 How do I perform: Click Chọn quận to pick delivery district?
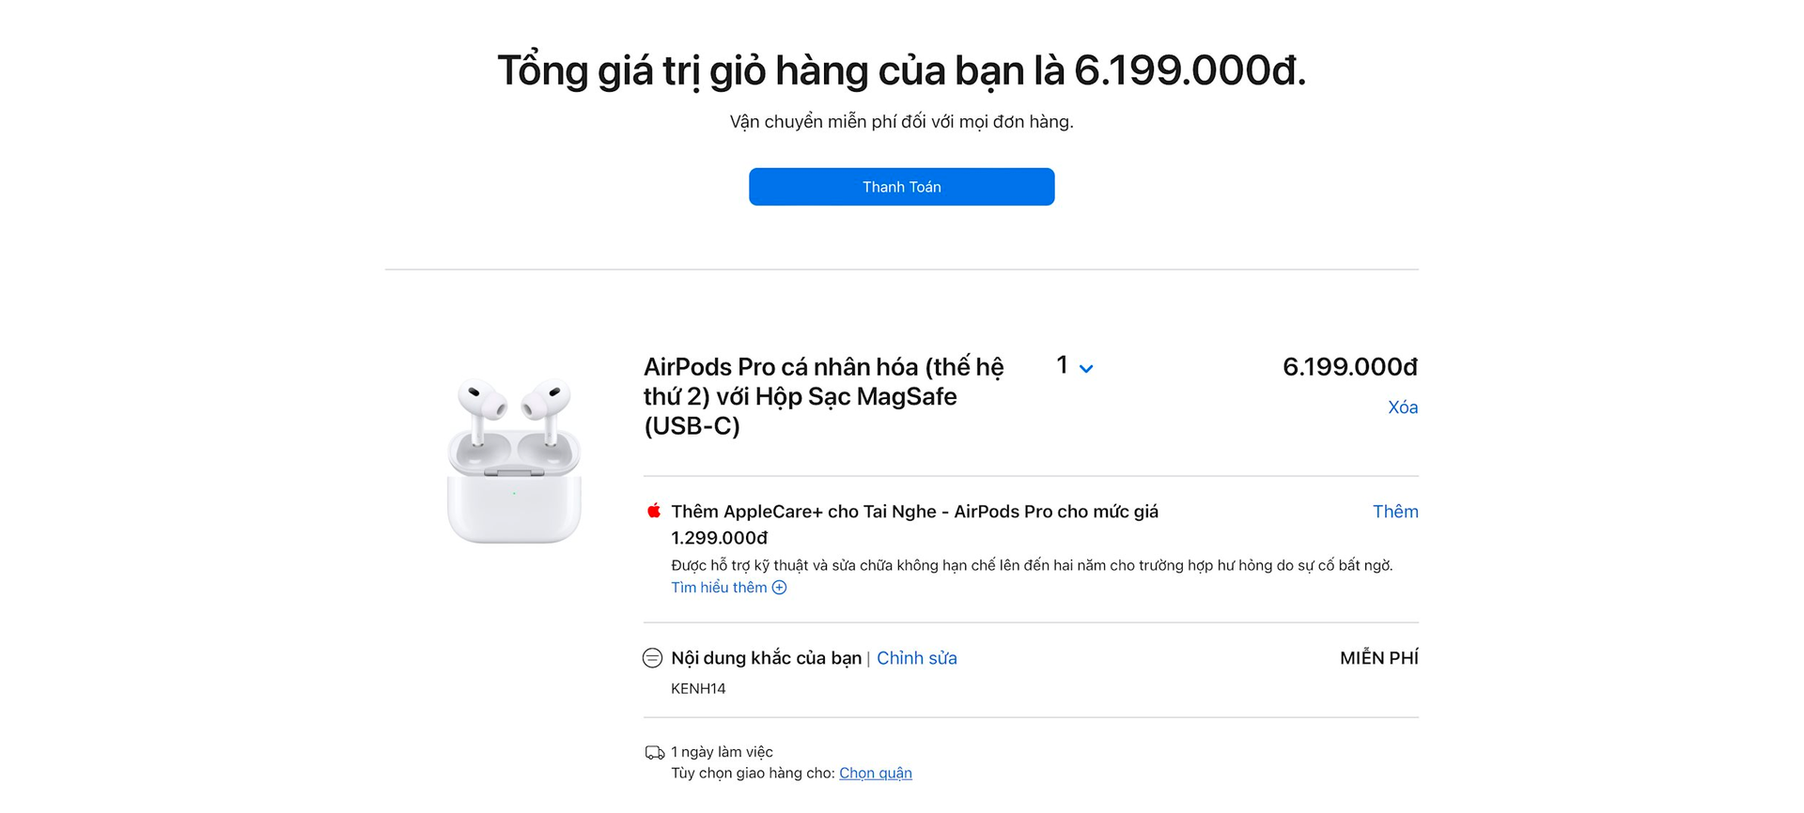(876, 772)
